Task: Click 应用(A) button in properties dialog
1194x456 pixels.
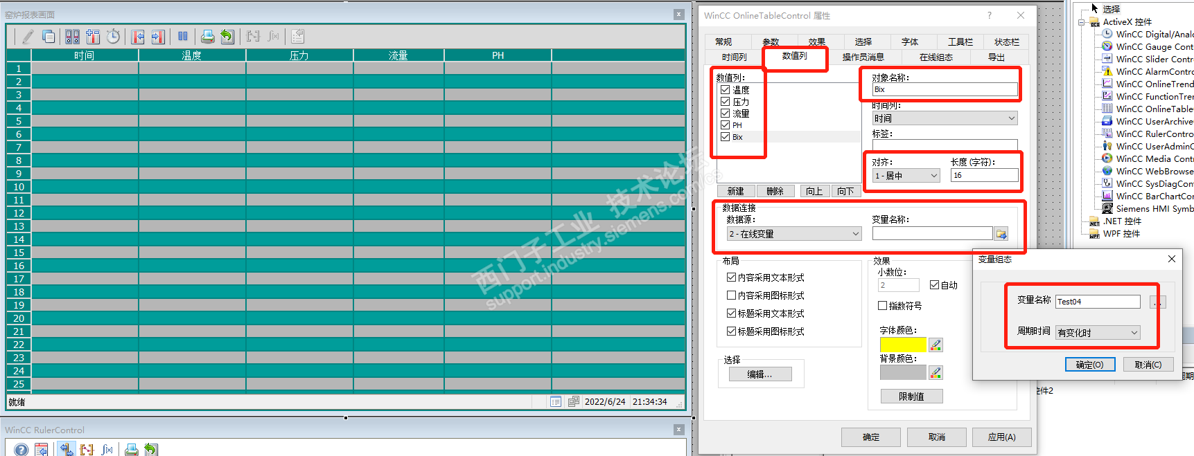Action: [x=1001, y=437]
